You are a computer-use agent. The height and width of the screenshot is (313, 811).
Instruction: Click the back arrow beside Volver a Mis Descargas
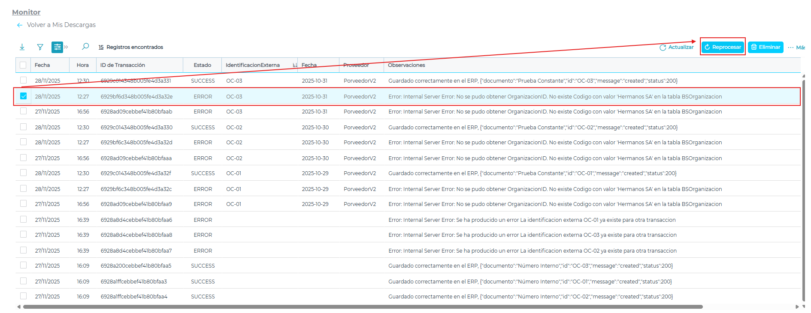coord(19,25)
